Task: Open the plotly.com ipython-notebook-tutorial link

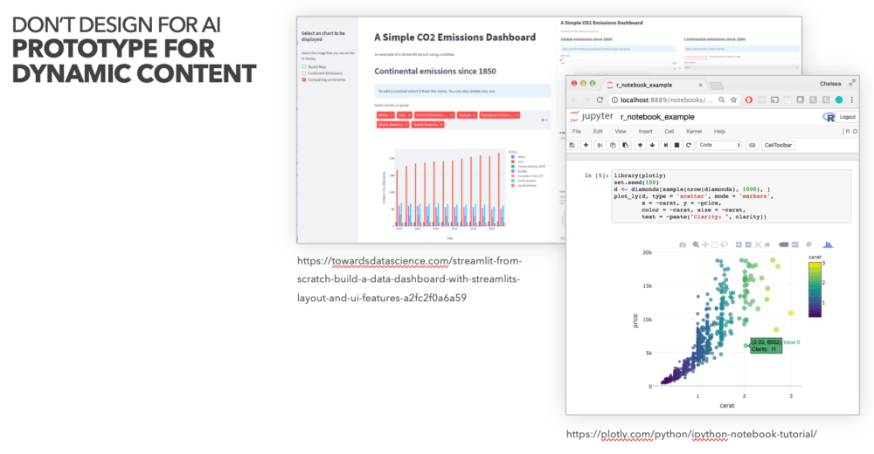Action: pos(691,434)
